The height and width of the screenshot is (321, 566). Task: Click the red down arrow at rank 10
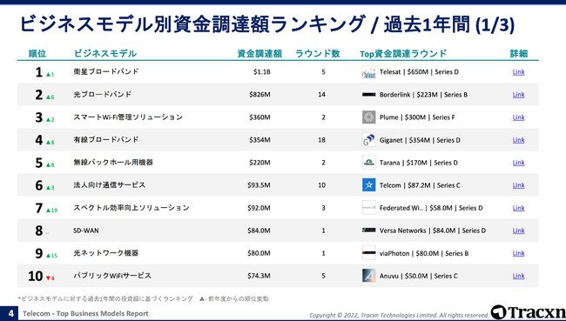48,278
